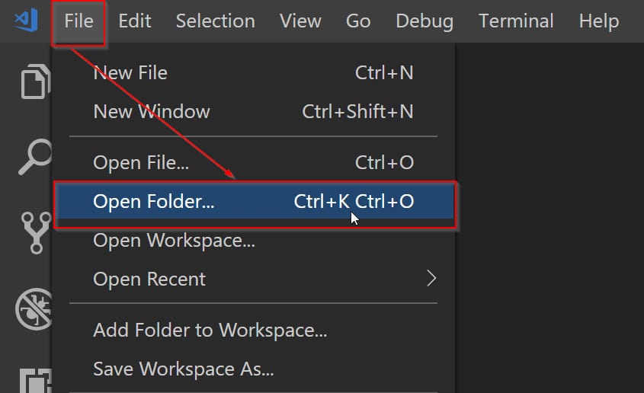Open the Go menu
Screen dimensions: 644x393
pyautogui.click(x=358, y=21)
